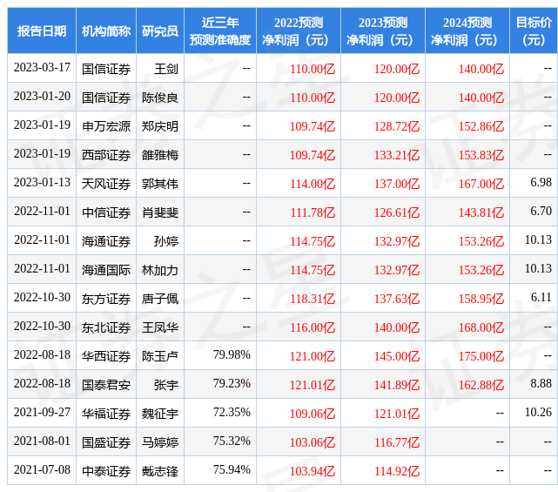This screenshot has width=558, height=492.
Task: Click the 目标价(元) column header
Action: [534, 30]
